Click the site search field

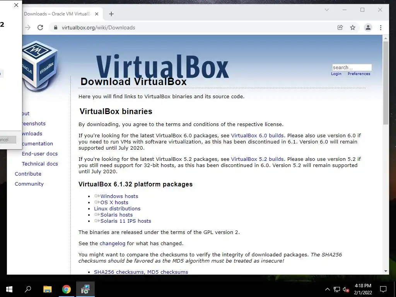(352, 67)
